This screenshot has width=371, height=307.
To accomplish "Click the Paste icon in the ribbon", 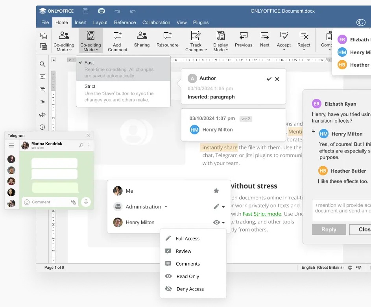I will pyautogui.click(x=43, y=46).
